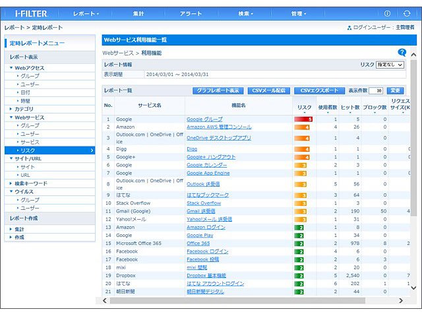Open the はてなブックマーク link
Screen dimensions: 422x330
coord(208,195)
